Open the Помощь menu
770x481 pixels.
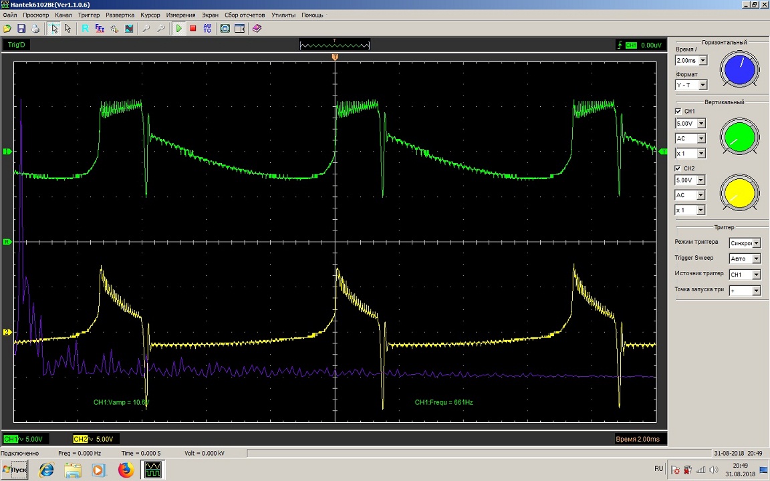[312, 15]
